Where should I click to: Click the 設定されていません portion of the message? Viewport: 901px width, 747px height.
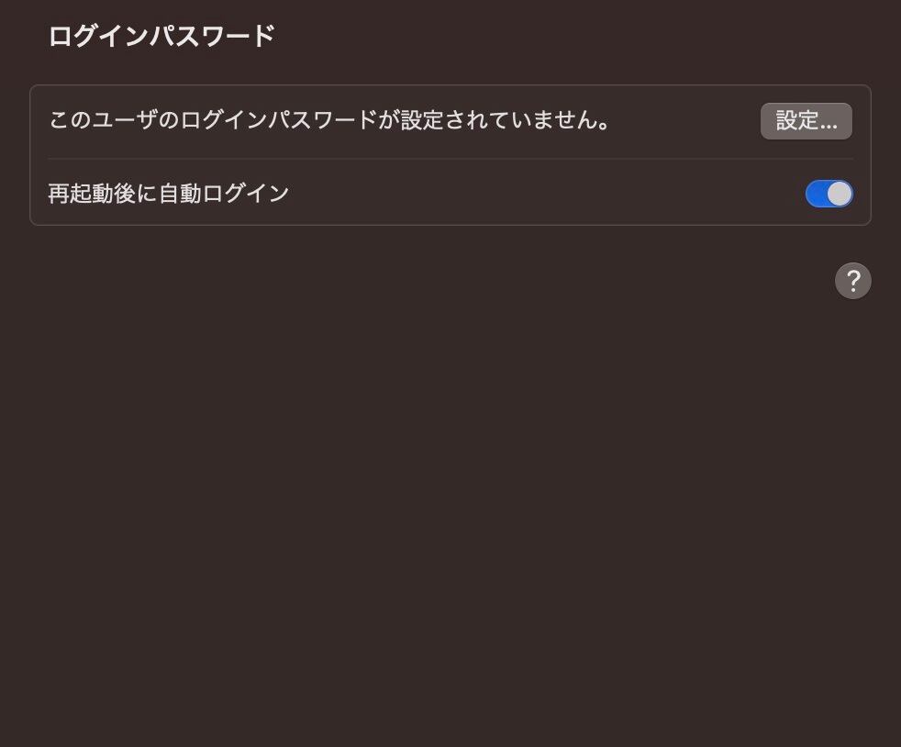[505, 120]
